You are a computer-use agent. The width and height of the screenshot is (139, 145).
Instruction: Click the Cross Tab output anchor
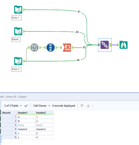(73, 47)
